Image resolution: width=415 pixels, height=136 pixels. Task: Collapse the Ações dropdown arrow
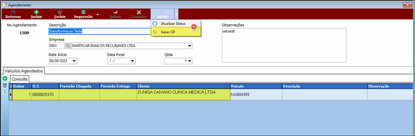click(x=177, y=14)
